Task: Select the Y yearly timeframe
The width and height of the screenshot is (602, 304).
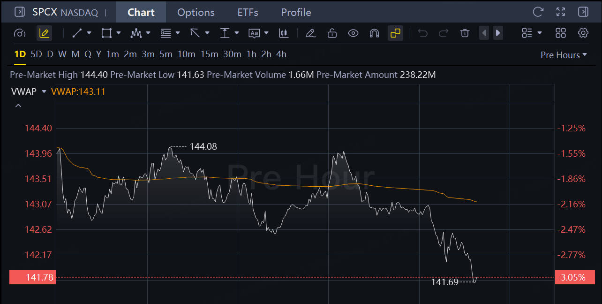Action: tap(98, 54)
